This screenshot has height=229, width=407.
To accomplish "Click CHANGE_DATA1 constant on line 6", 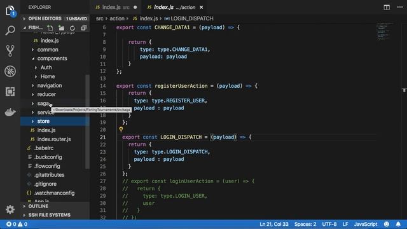I will [x=172, y=27].
